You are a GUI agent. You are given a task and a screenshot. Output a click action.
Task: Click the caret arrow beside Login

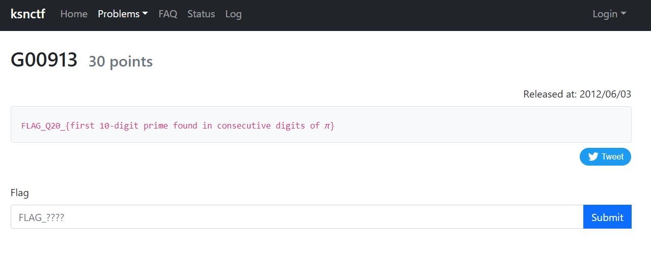[x=624, y=14]
